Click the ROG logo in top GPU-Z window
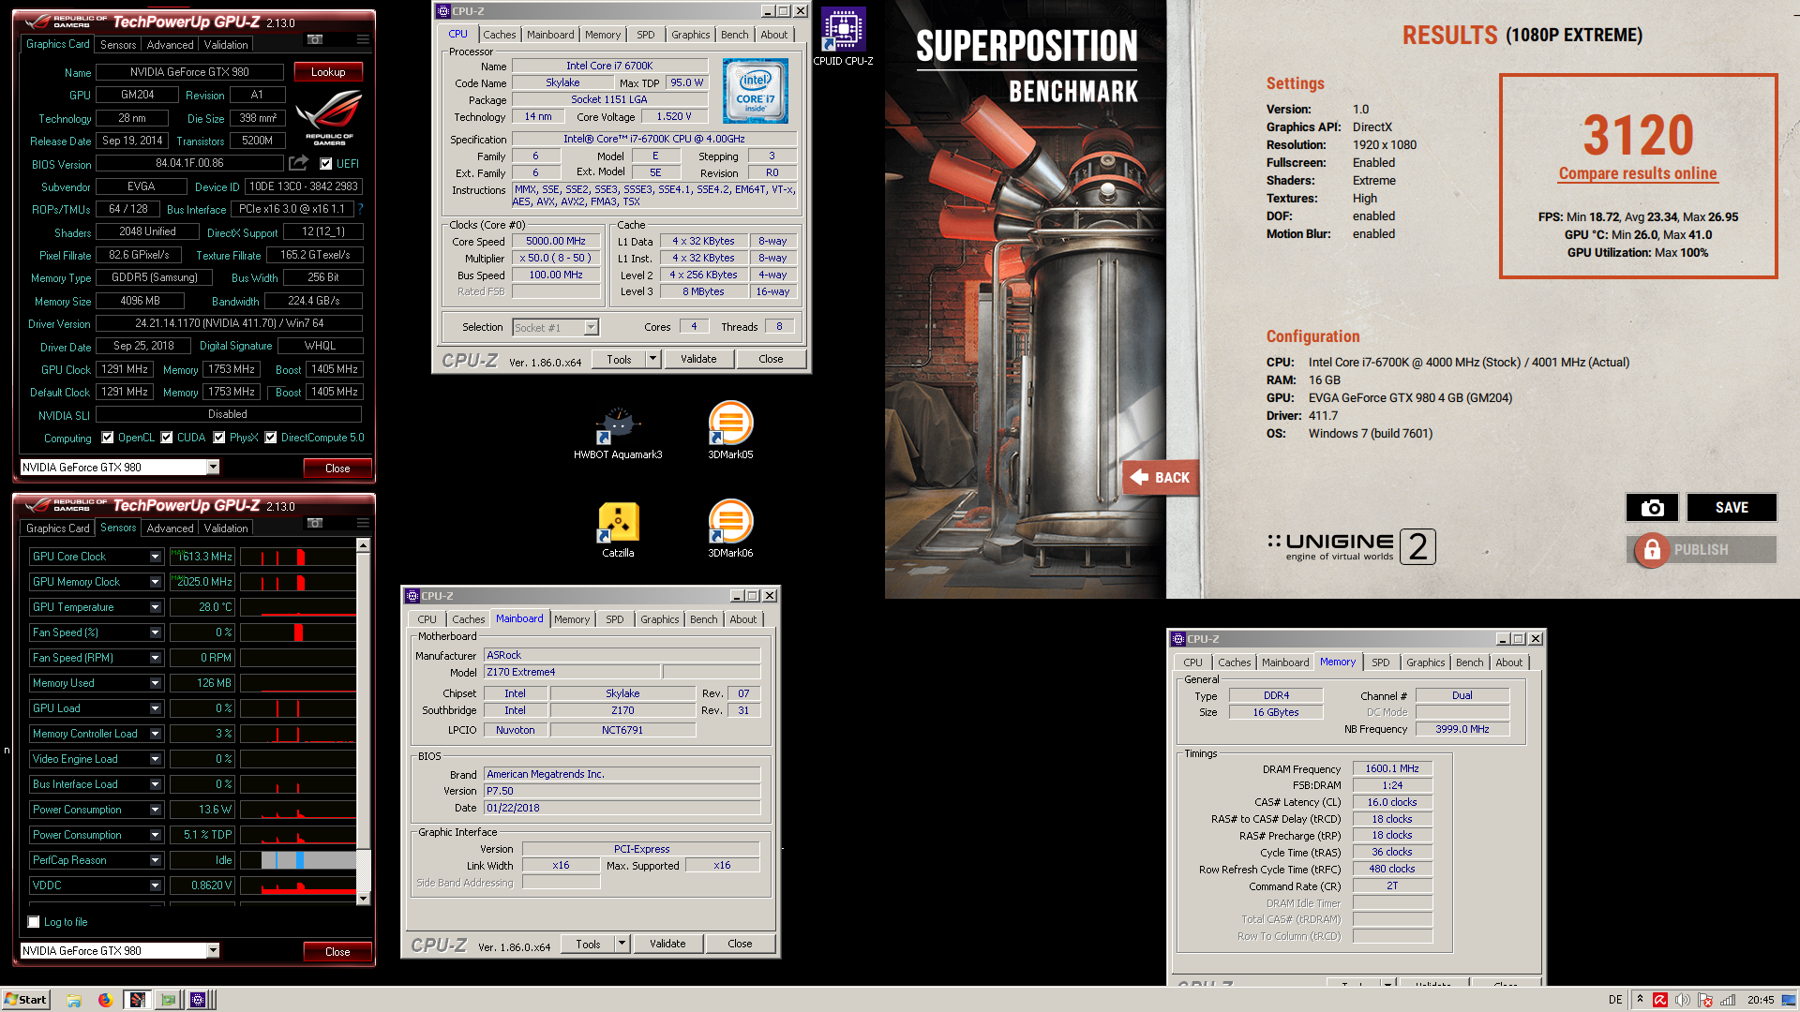 pyautogui.click(x=329, y=116)
